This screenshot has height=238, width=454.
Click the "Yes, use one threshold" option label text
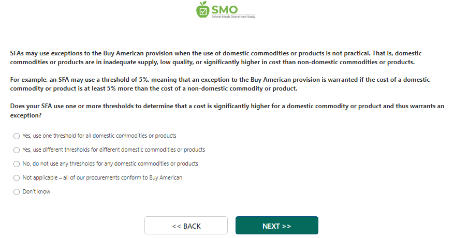[99, 136]
